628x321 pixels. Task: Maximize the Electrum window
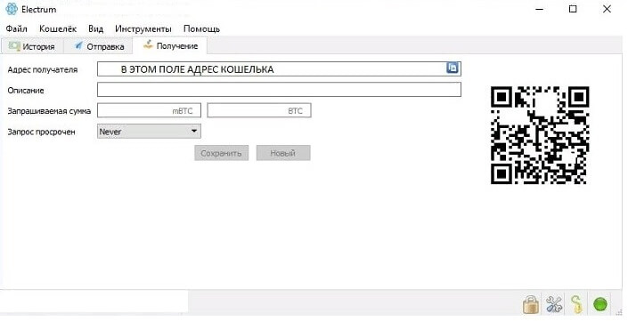pos(573,9)
